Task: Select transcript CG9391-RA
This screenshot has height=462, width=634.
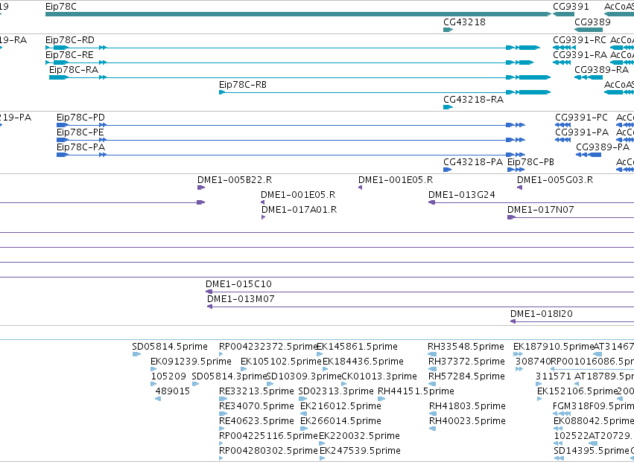Action: [580, 54]
